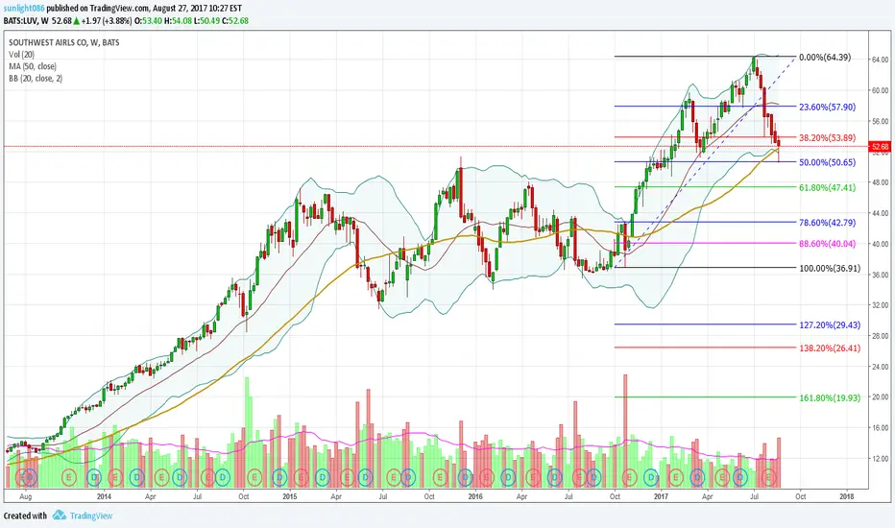Screen dimensions: 895x528
Task: Click the 12.00 price axis label
Action: pyautogui.click(x=880, y=459)
